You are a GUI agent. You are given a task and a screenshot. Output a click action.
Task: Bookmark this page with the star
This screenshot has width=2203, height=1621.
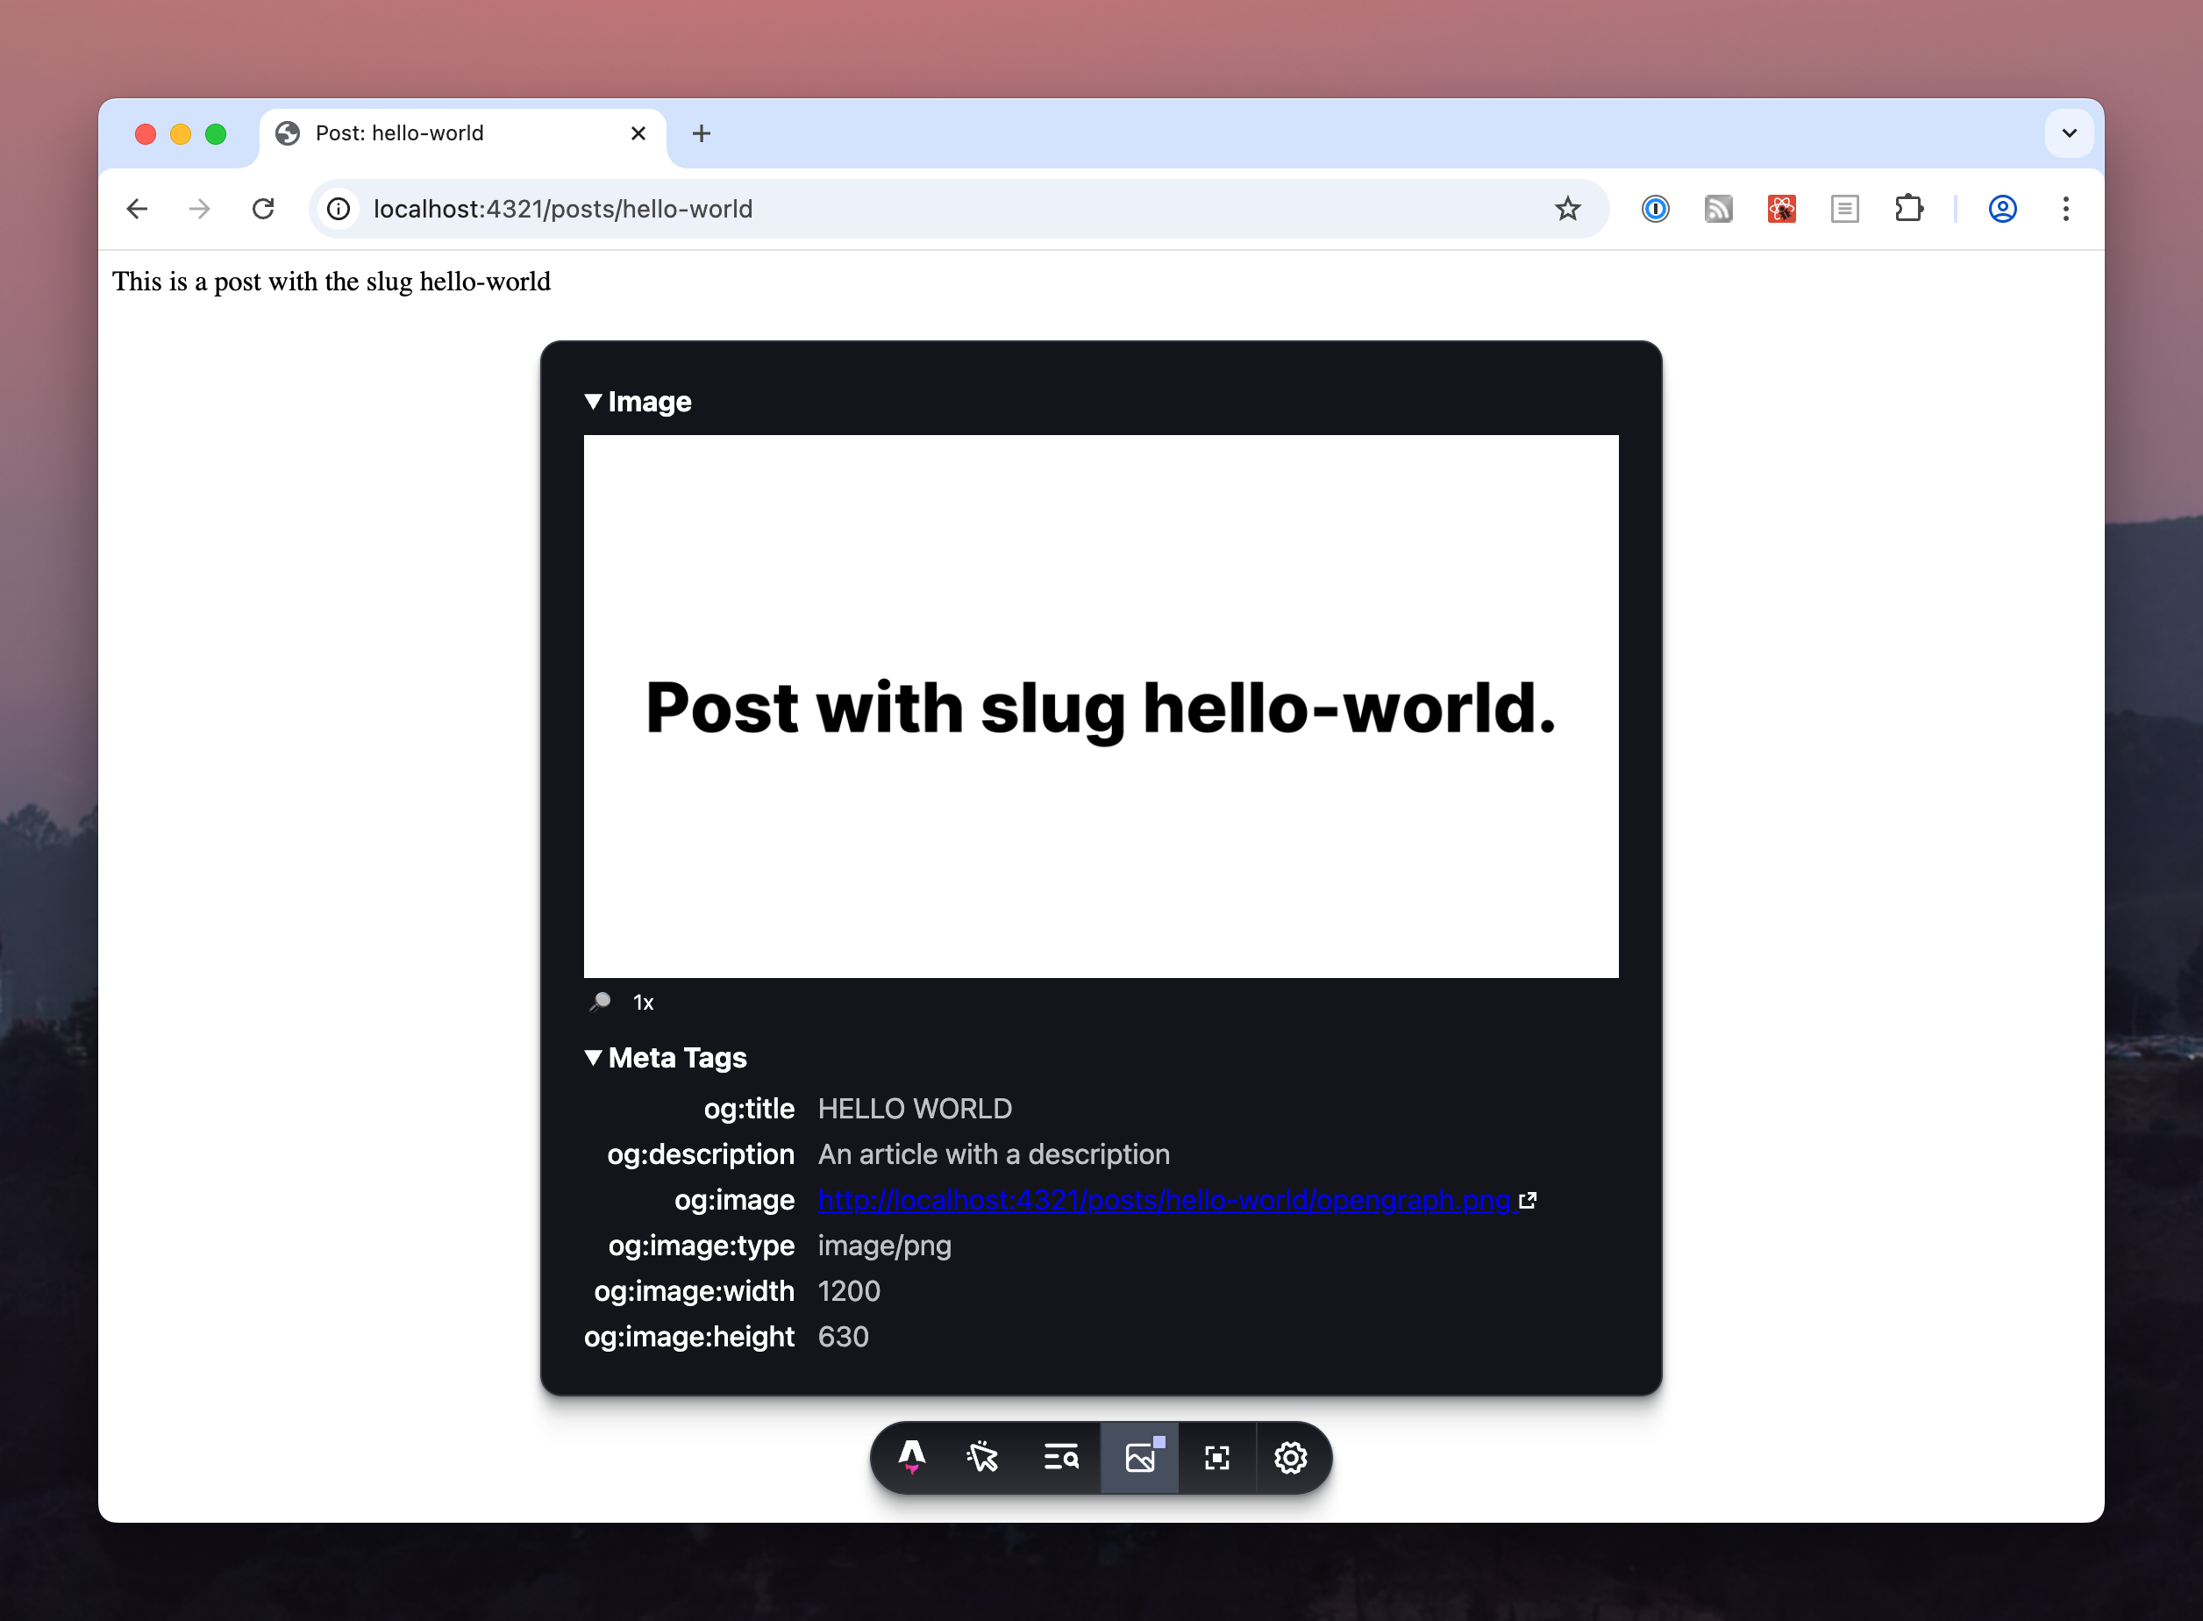click(x=1567, y=209)
